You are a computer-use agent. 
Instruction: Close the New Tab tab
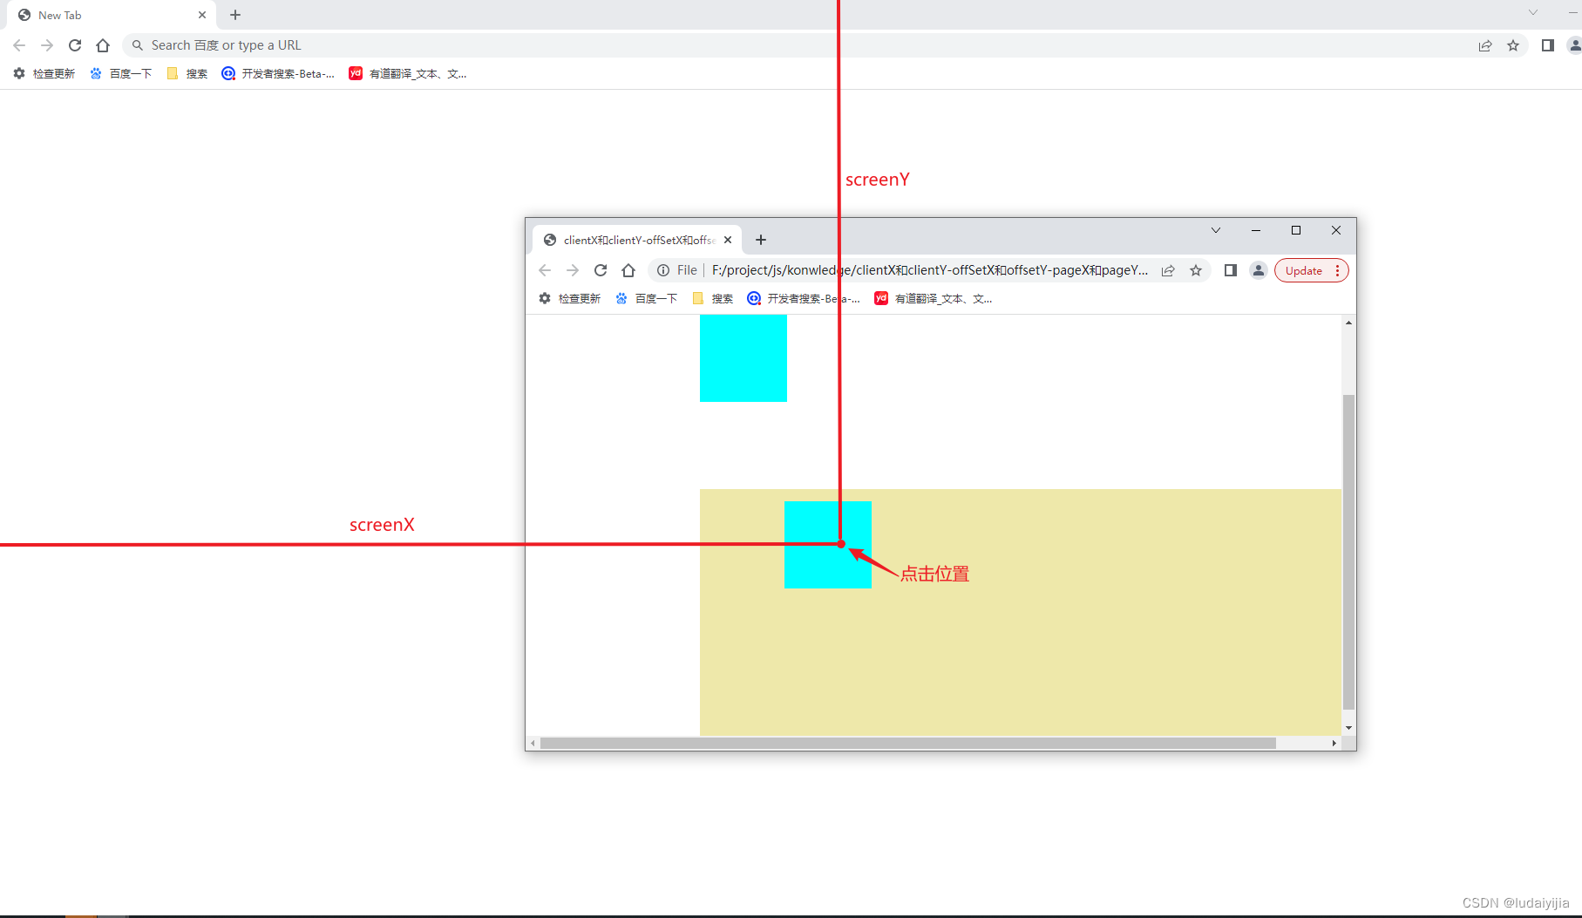202,15
